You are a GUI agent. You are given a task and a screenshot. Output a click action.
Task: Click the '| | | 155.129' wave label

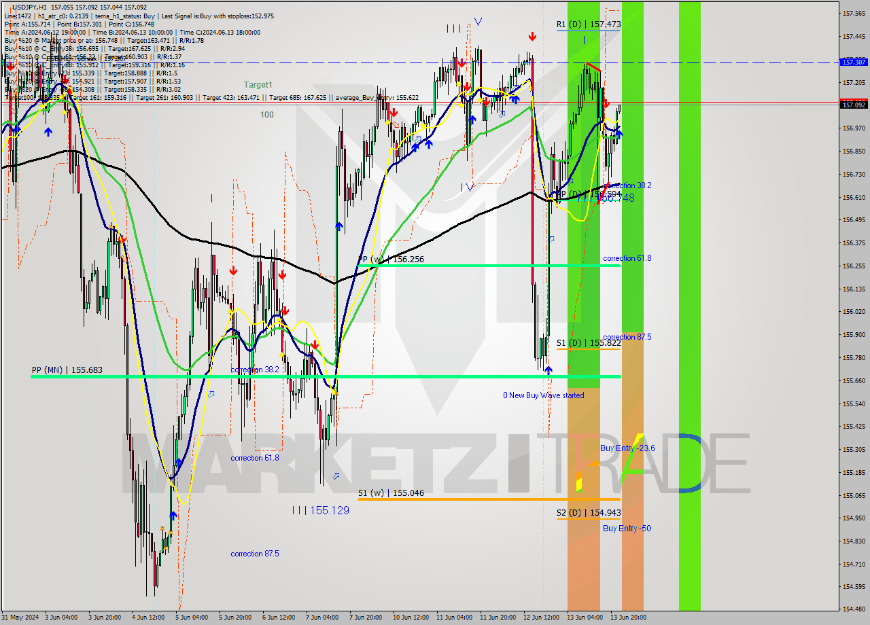click(320, 510)
